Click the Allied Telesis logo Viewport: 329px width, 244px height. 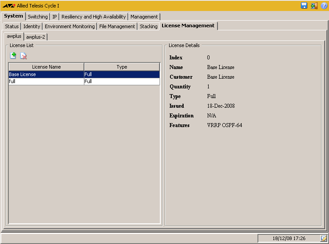tap(9, 6)
